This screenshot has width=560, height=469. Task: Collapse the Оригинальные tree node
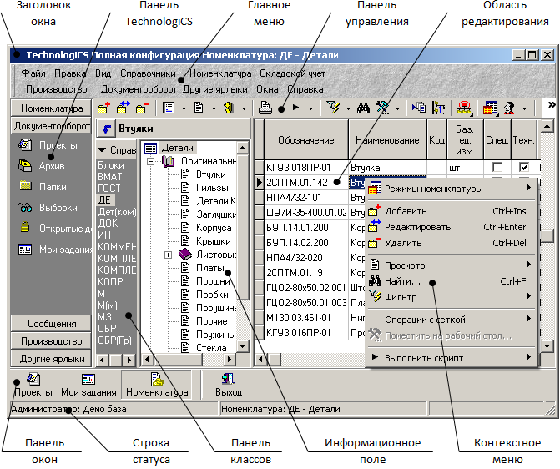point(150,161)
